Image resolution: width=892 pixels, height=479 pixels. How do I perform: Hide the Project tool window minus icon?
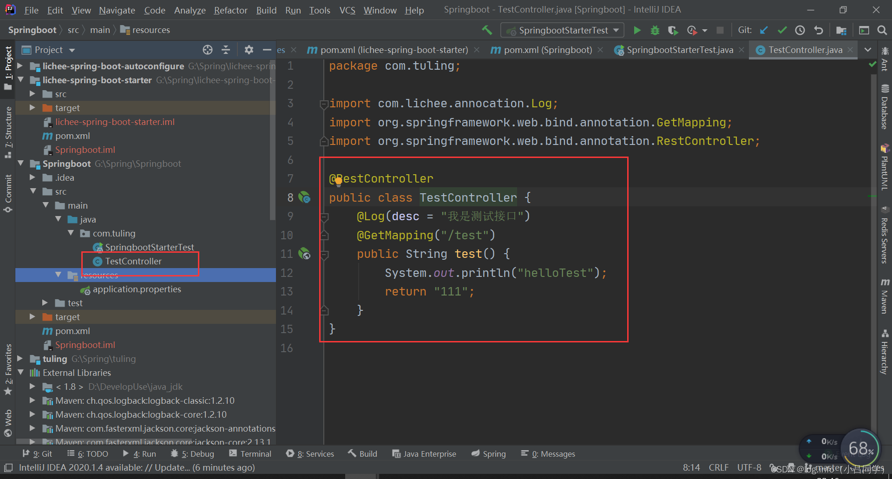(267, 50)
